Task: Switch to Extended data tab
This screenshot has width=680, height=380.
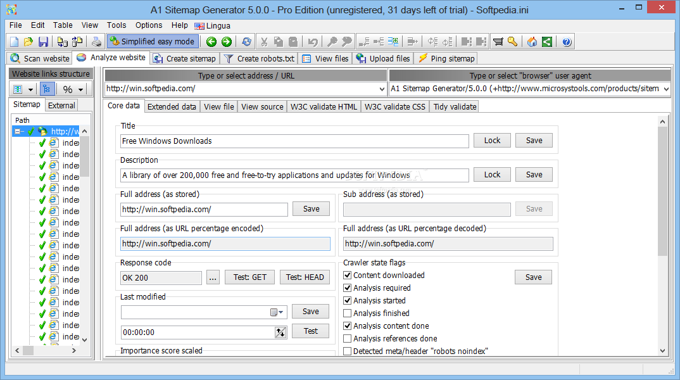Action: point(172,106)
